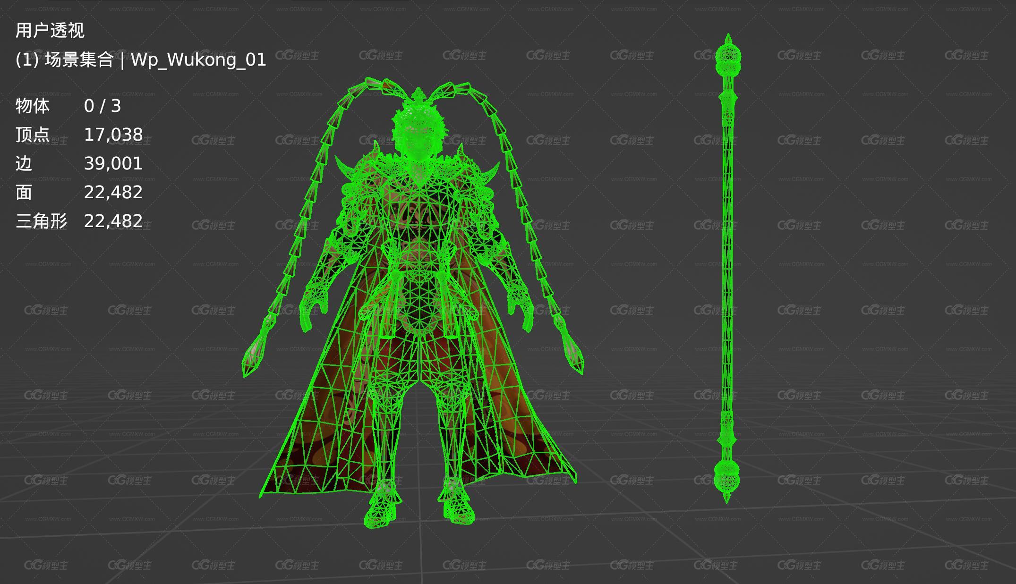
Task: Click the '物体' object count 0 / 3
Action: click(x=102, y=106)
